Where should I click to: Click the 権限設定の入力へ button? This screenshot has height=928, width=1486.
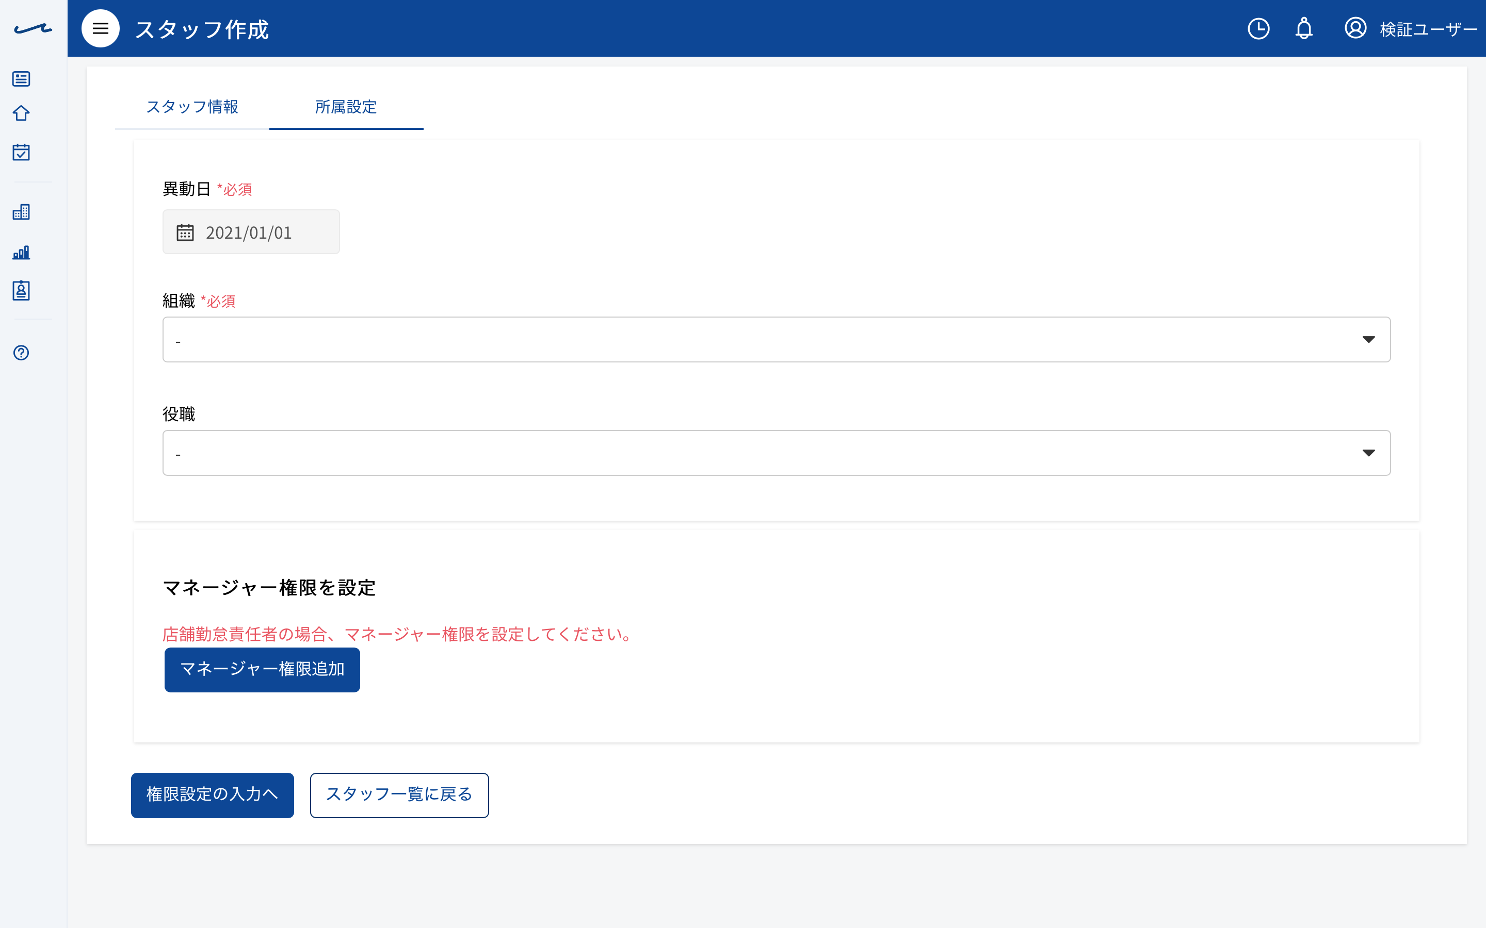click(213, 795)
